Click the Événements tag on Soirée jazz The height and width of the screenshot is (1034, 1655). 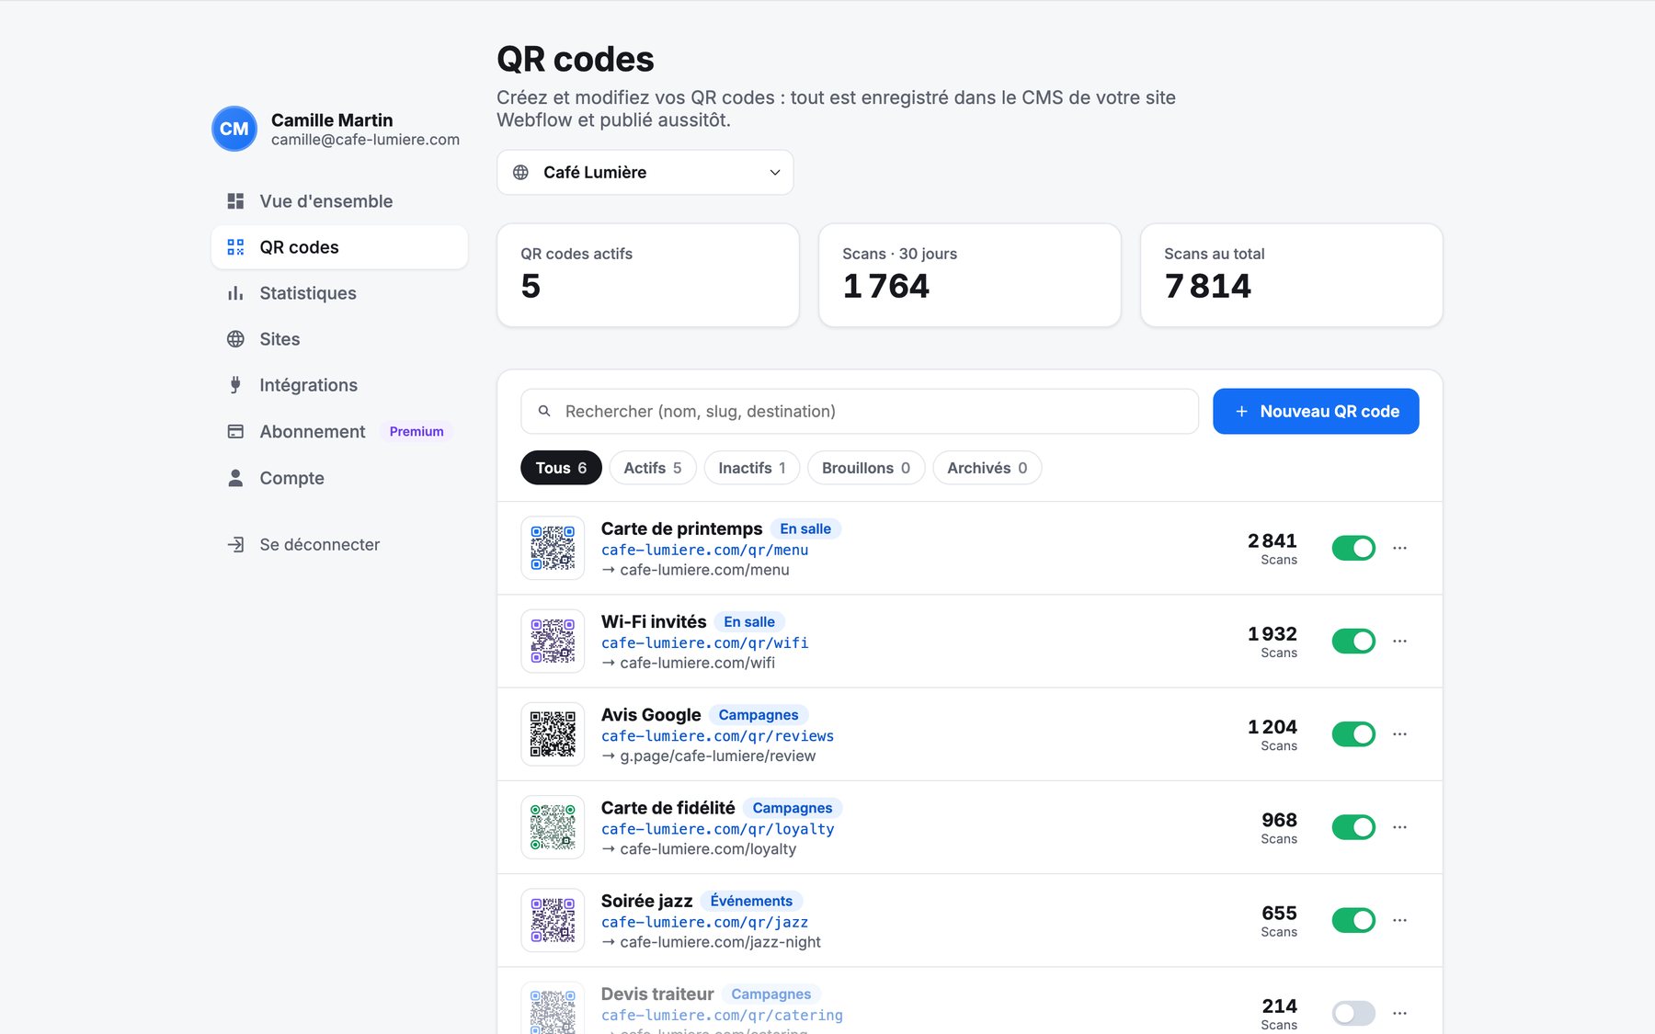point(751,901)
